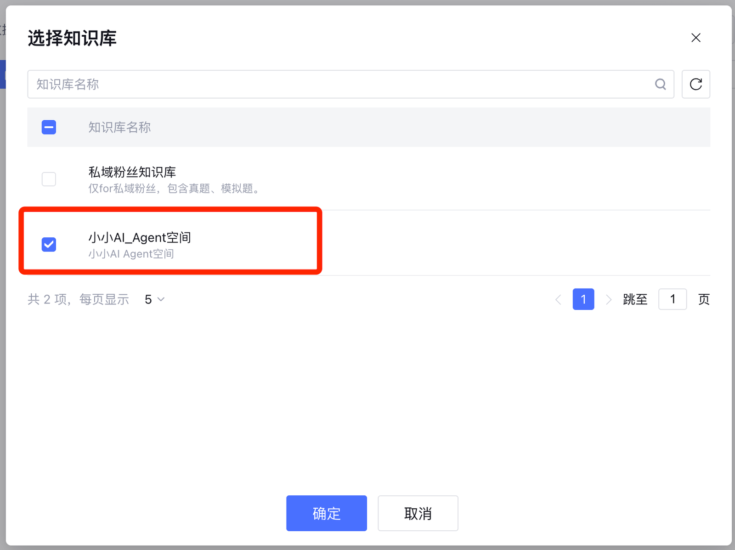Click the 仅for私域粉丝 description text
Image resolution: width=735 pixels, height=550 pixels.
175,189
